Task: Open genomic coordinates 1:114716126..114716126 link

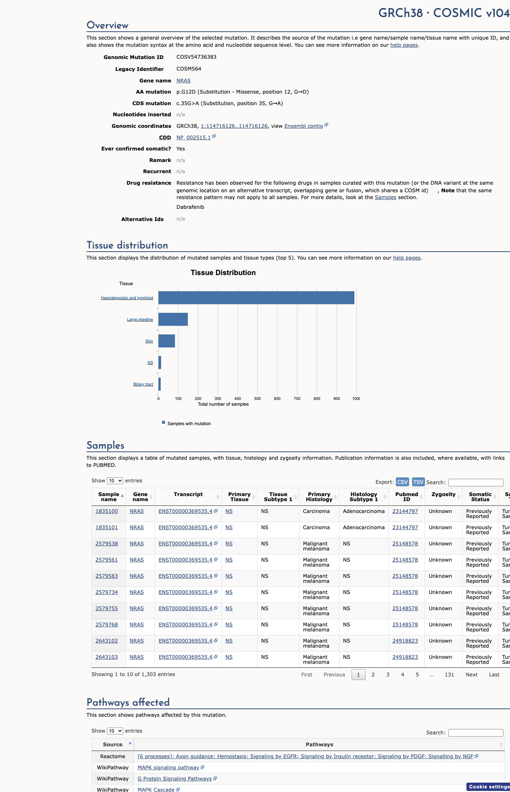Action: tap(234, 126)
